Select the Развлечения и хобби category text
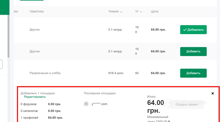Image resolution: width=220 pixels, height=122 pixels. point(45,73)
